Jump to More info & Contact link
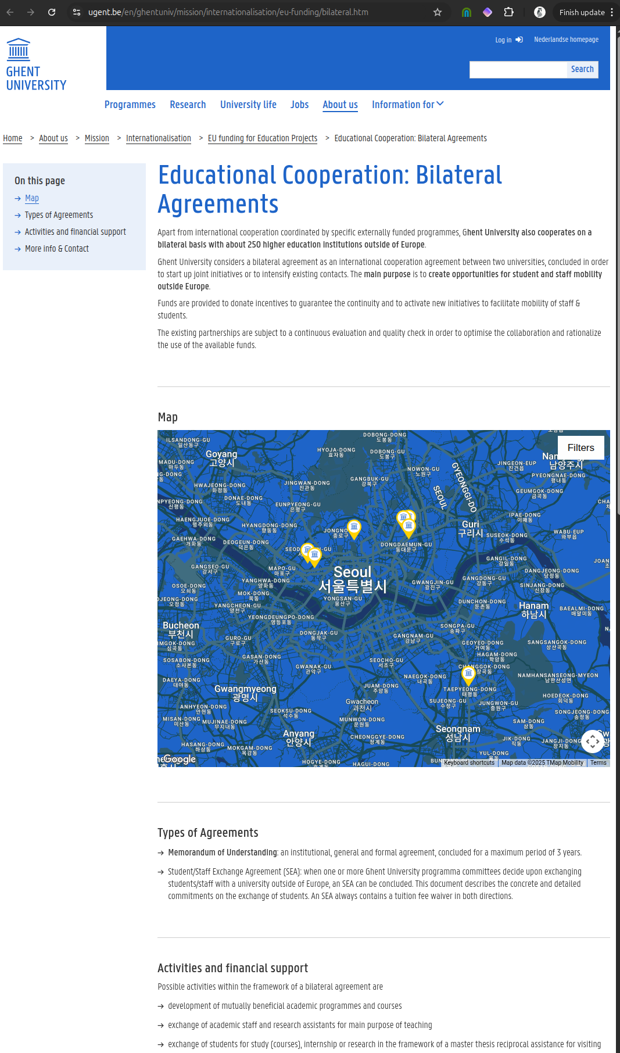620x1053 pixels. coord(57,249)
